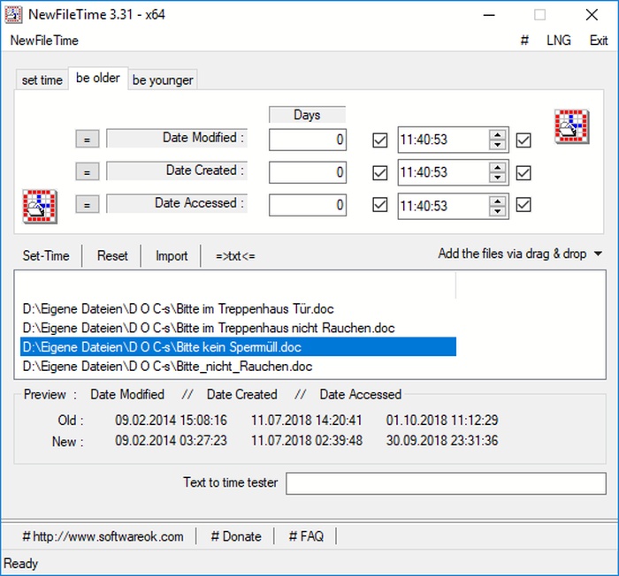The image size is (619, 576).
Task: Click the Set-Time button
Action: pyautogui.click(x=46, y=256)
